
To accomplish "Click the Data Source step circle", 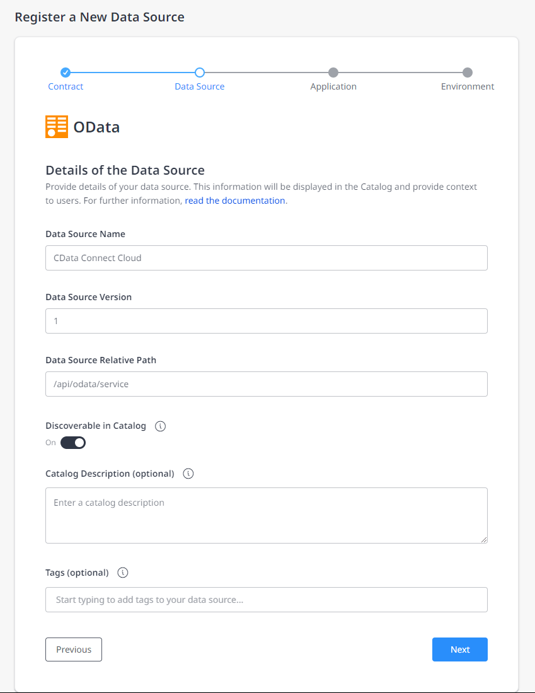I will point(200,73).
